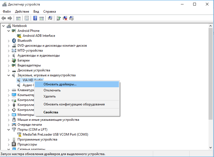Expand the Видеоадаптеры category
The width and height of the screenshot is (214, 157).
[x=9, y=65]
